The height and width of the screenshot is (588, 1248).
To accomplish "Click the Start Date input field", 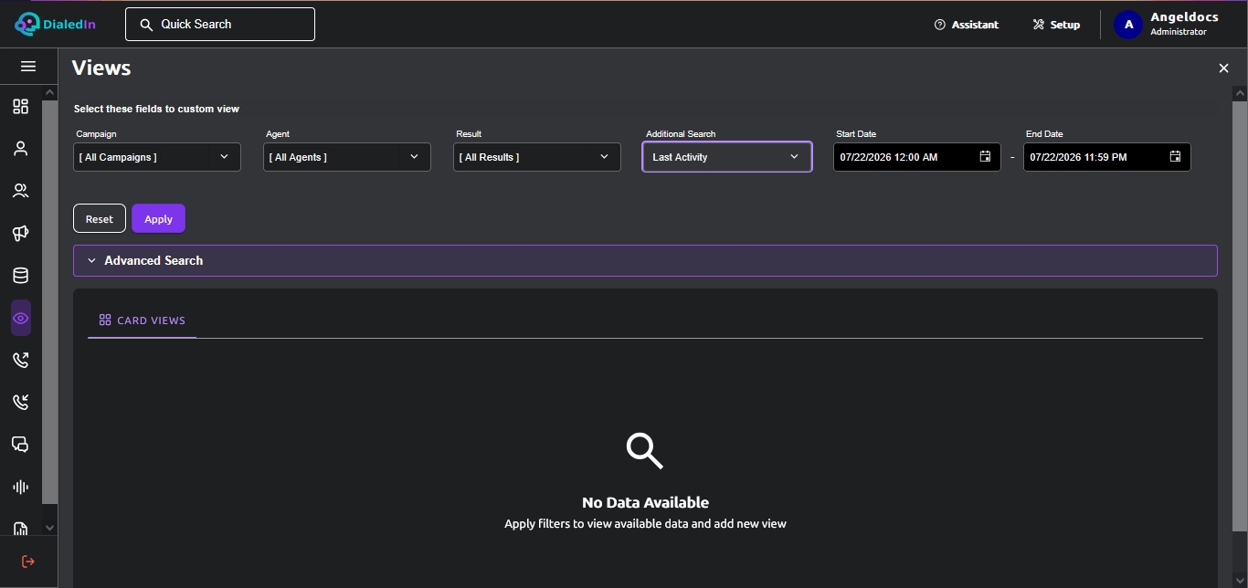I will pos(917,157).
